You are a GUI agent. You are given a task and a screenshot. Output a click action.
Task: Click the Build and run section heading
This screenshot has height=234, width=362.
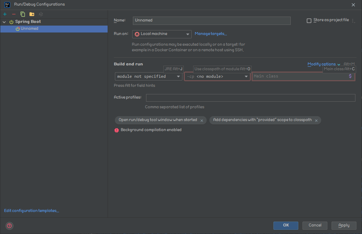[x=128, y=64]
